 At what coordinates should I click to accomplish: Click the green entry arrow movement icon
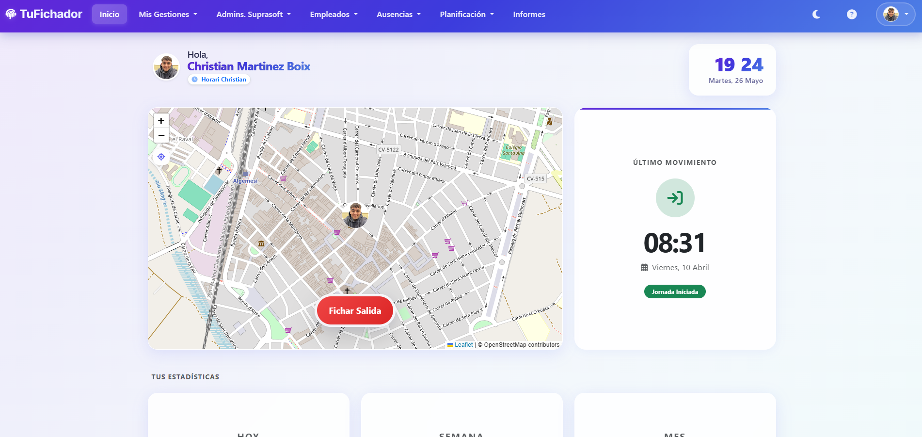(x=675, y=198)
